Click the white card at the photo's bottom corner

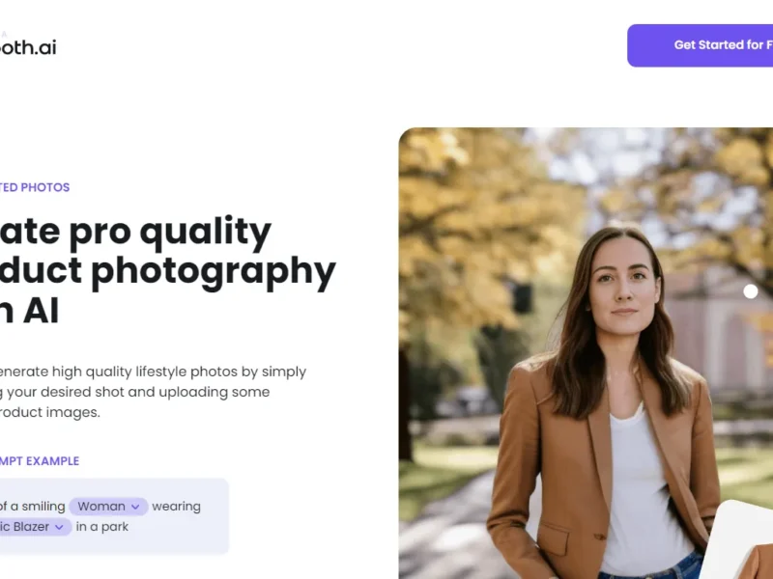pyautogui.click(x=736, y=539)
